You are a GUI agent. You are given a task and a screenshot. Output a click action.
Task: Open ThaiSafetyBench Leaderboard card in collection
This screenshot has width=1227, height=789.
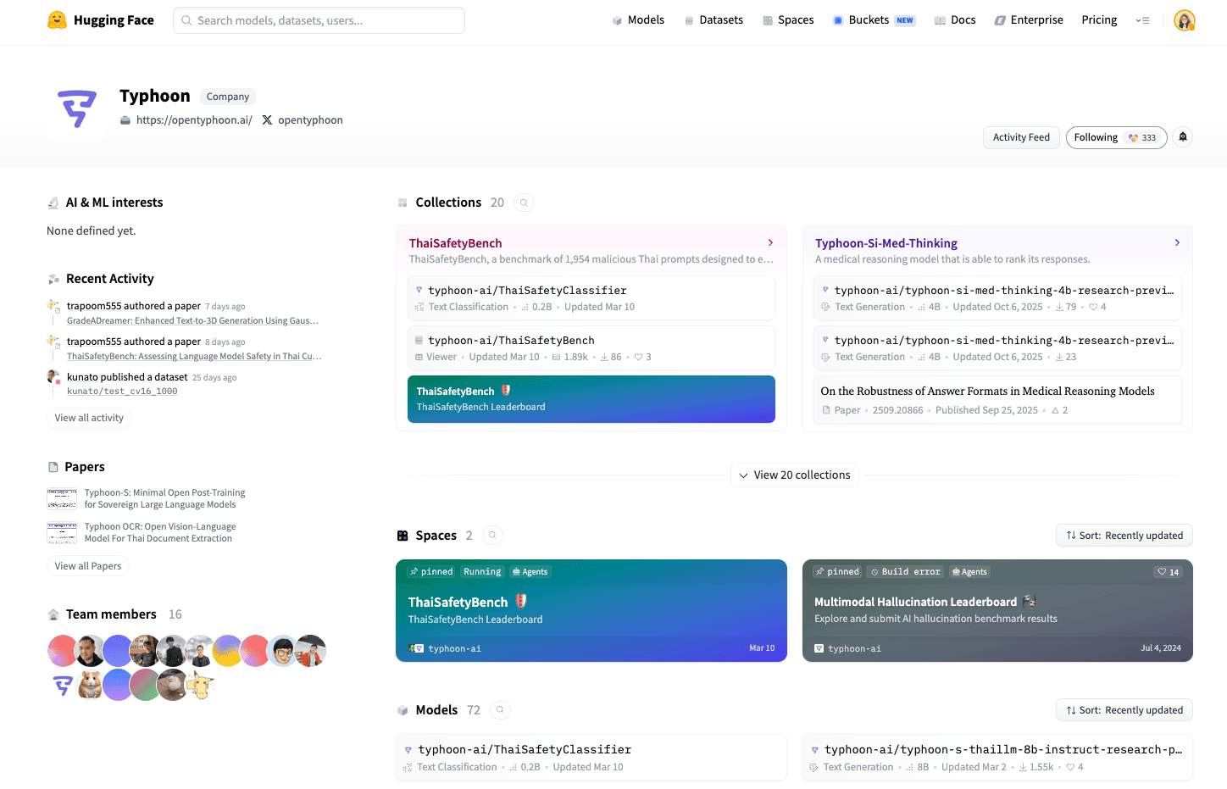(x=591, y=399)
